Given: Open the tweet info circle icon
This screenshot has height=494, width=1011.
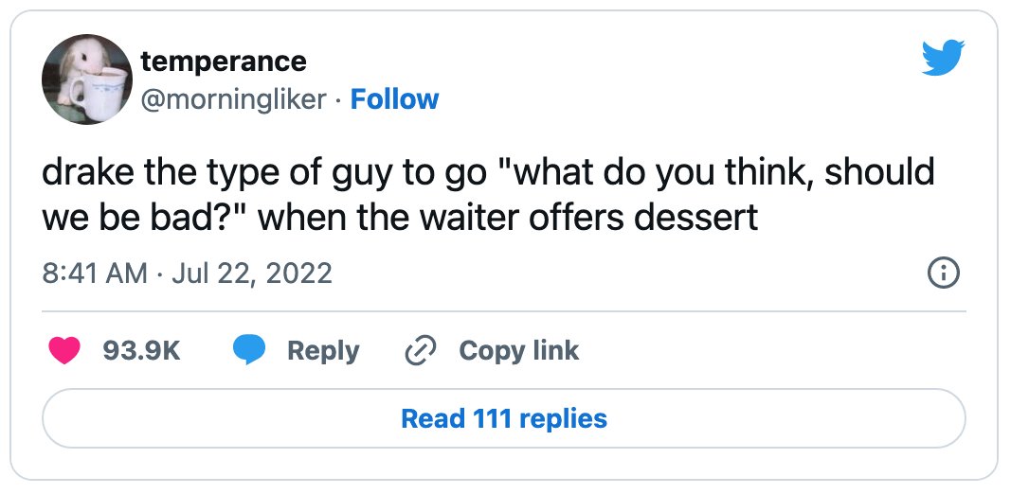Looking at the screenshot, I should point(944,273).
